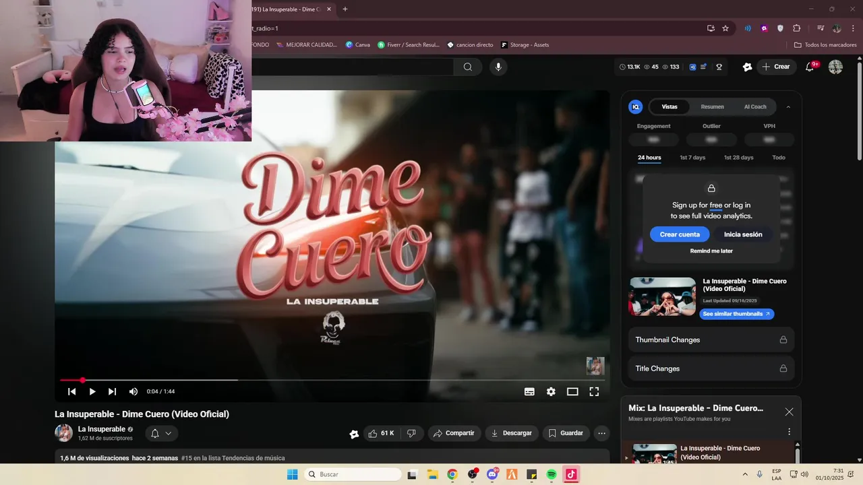863x485 pixels.
Task: Click the Guardar button
Action: click(566, 433)
